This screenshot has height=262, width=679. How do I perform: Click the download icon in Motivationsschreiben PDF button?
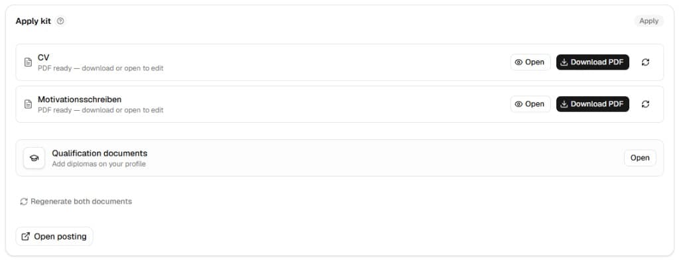click(x=564, y=104)
